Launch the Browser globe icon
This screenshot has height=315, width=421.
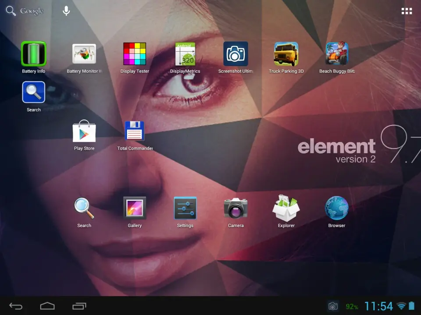tap(337, 208)
